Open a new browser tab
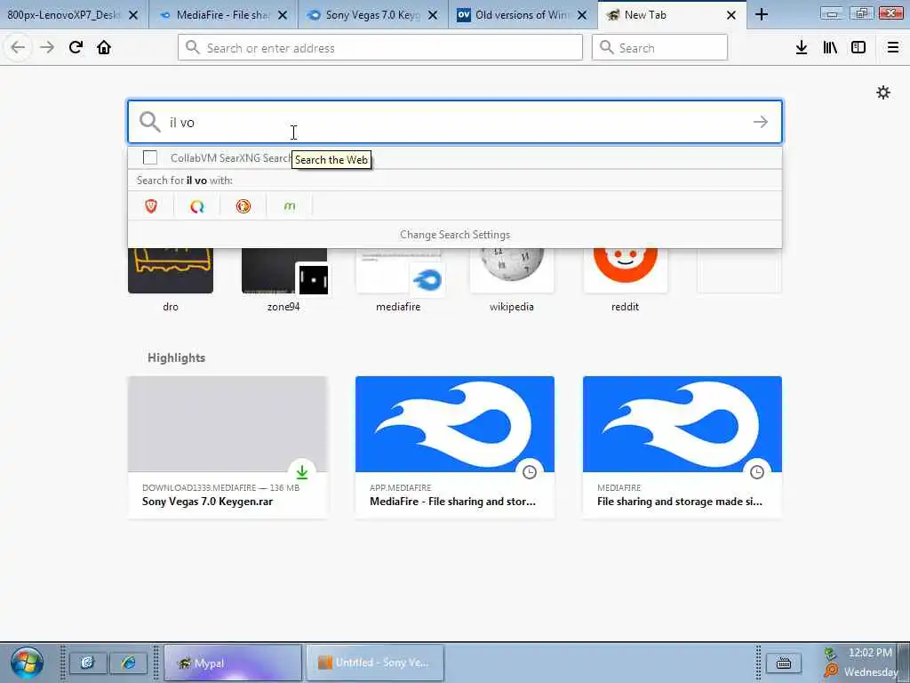This screenshot has width=910, height=683. (x=762, y=15)
